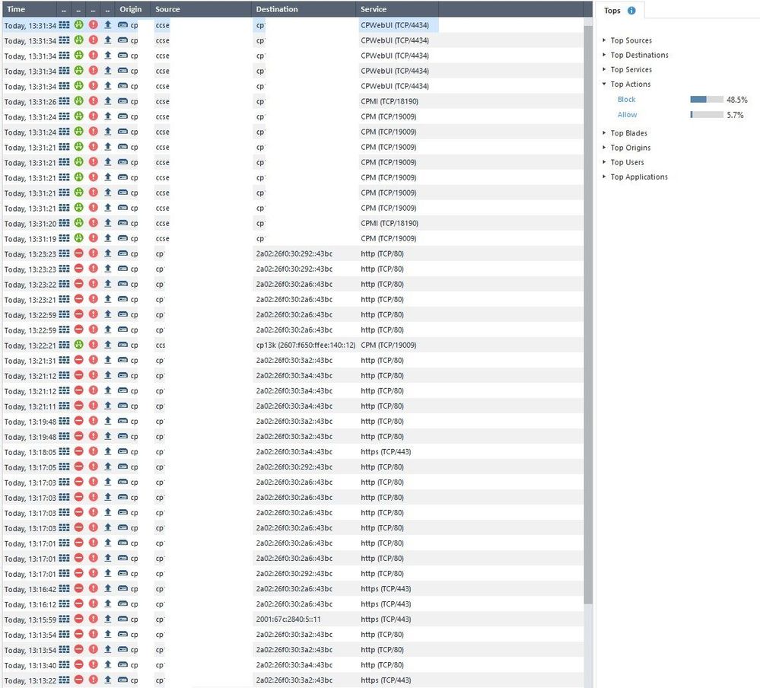Select CPM (TCP/19009) in the 13:31:19 row
760x688 pixels.
388,238
